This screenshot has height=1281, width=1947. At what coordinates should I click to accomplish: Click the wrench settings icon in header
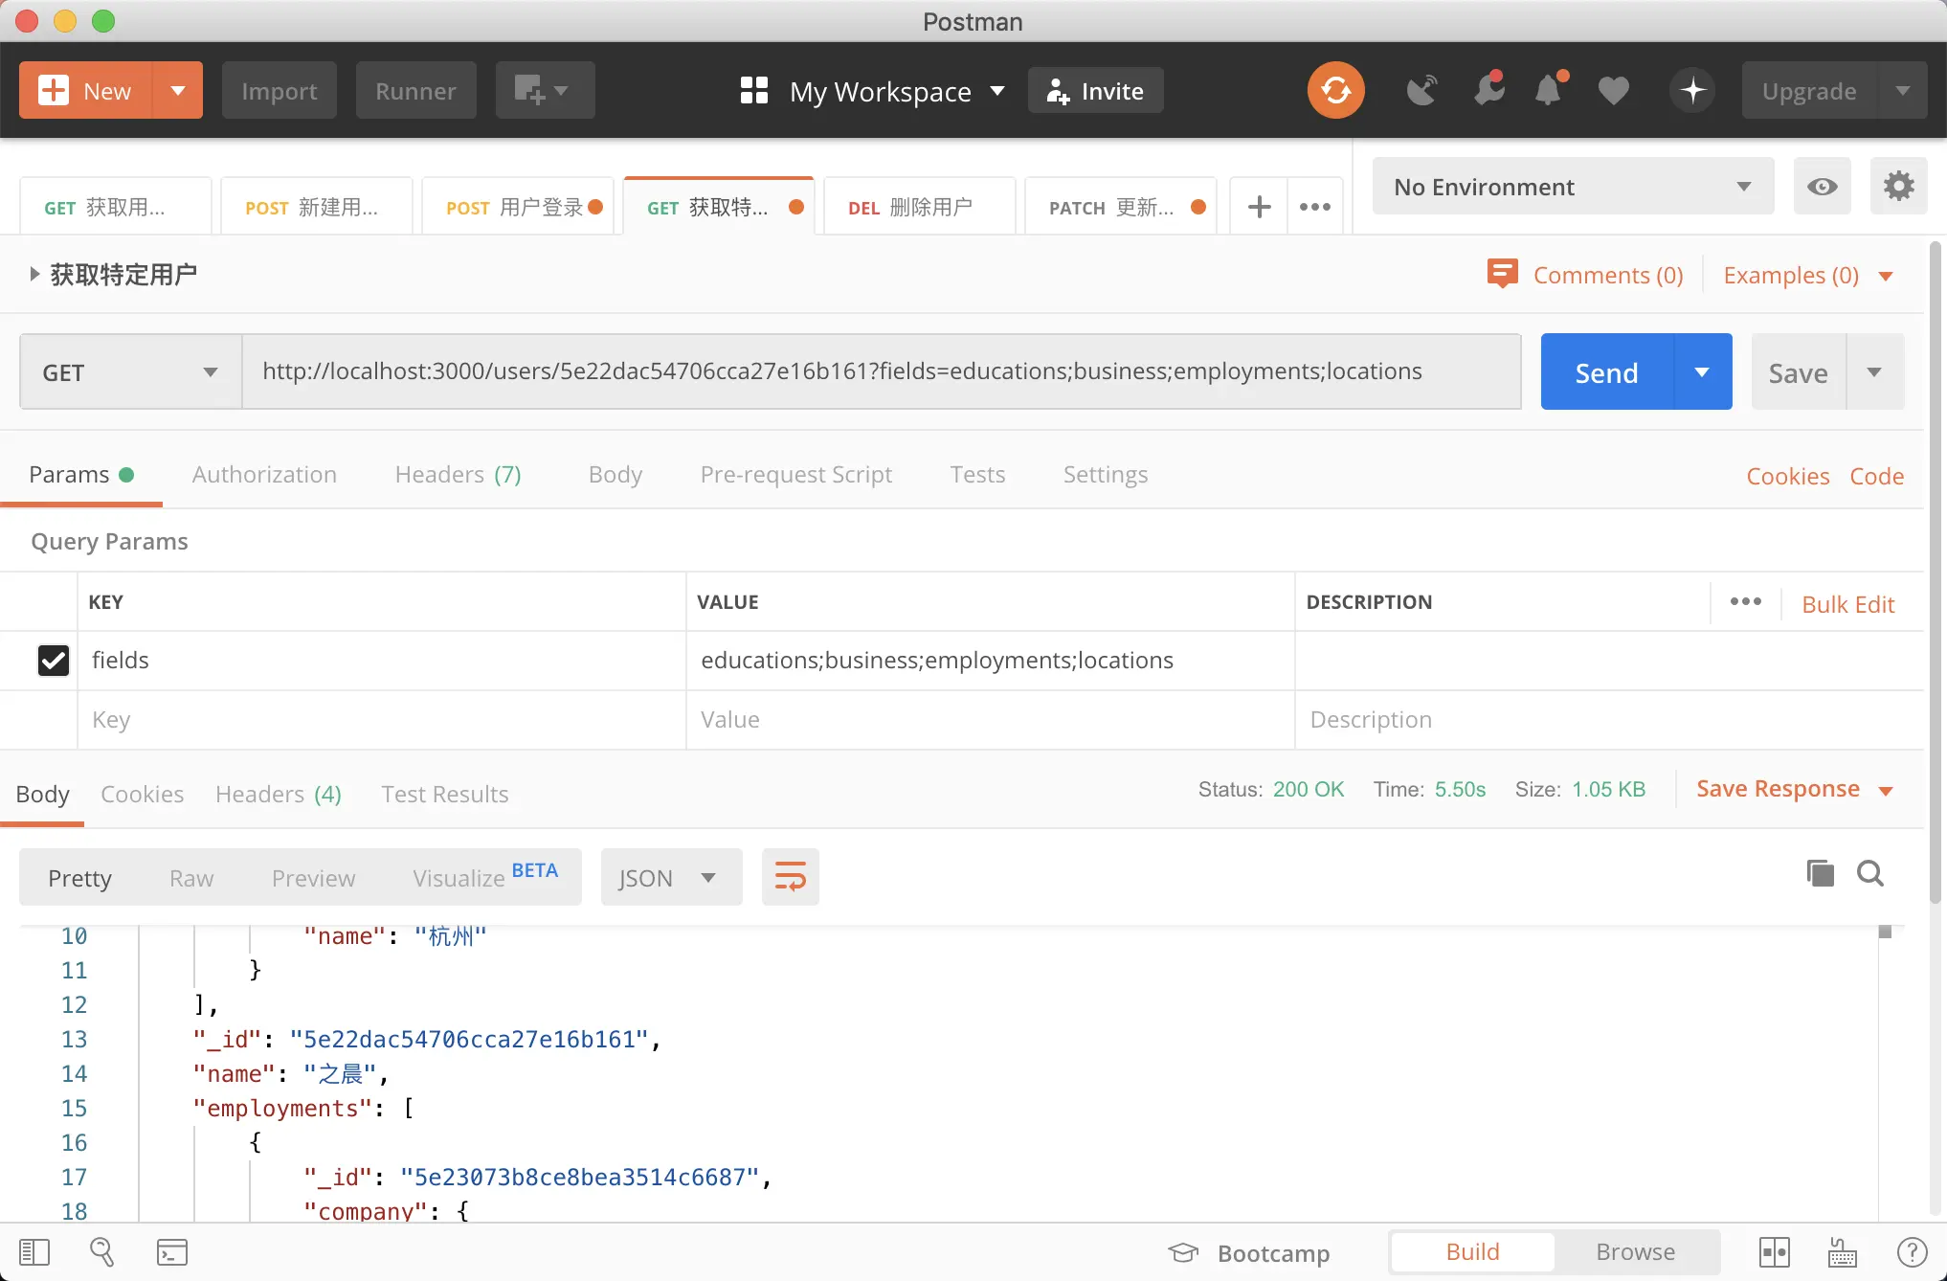[1488, 91]
